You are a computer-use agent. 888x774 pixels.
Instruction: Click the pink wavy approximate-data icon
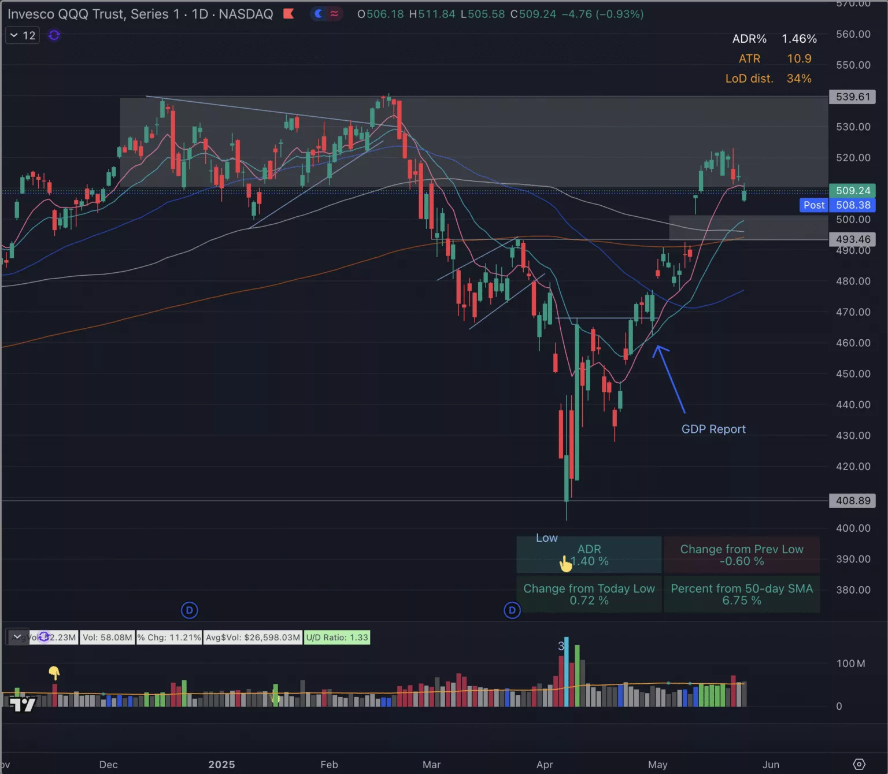pos(334,14)
